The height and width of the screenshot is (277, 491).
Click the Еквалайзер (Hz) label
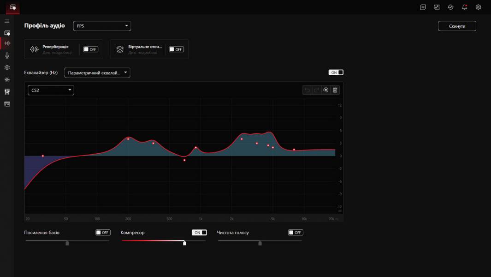[x=41, y=72]
